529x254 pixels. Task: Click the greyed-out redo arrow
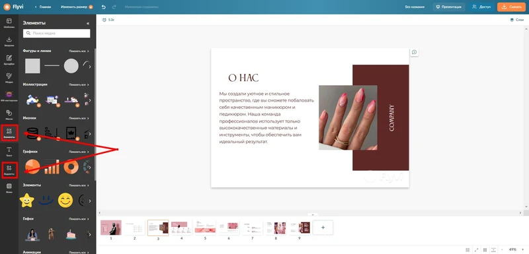pos(114,7)
